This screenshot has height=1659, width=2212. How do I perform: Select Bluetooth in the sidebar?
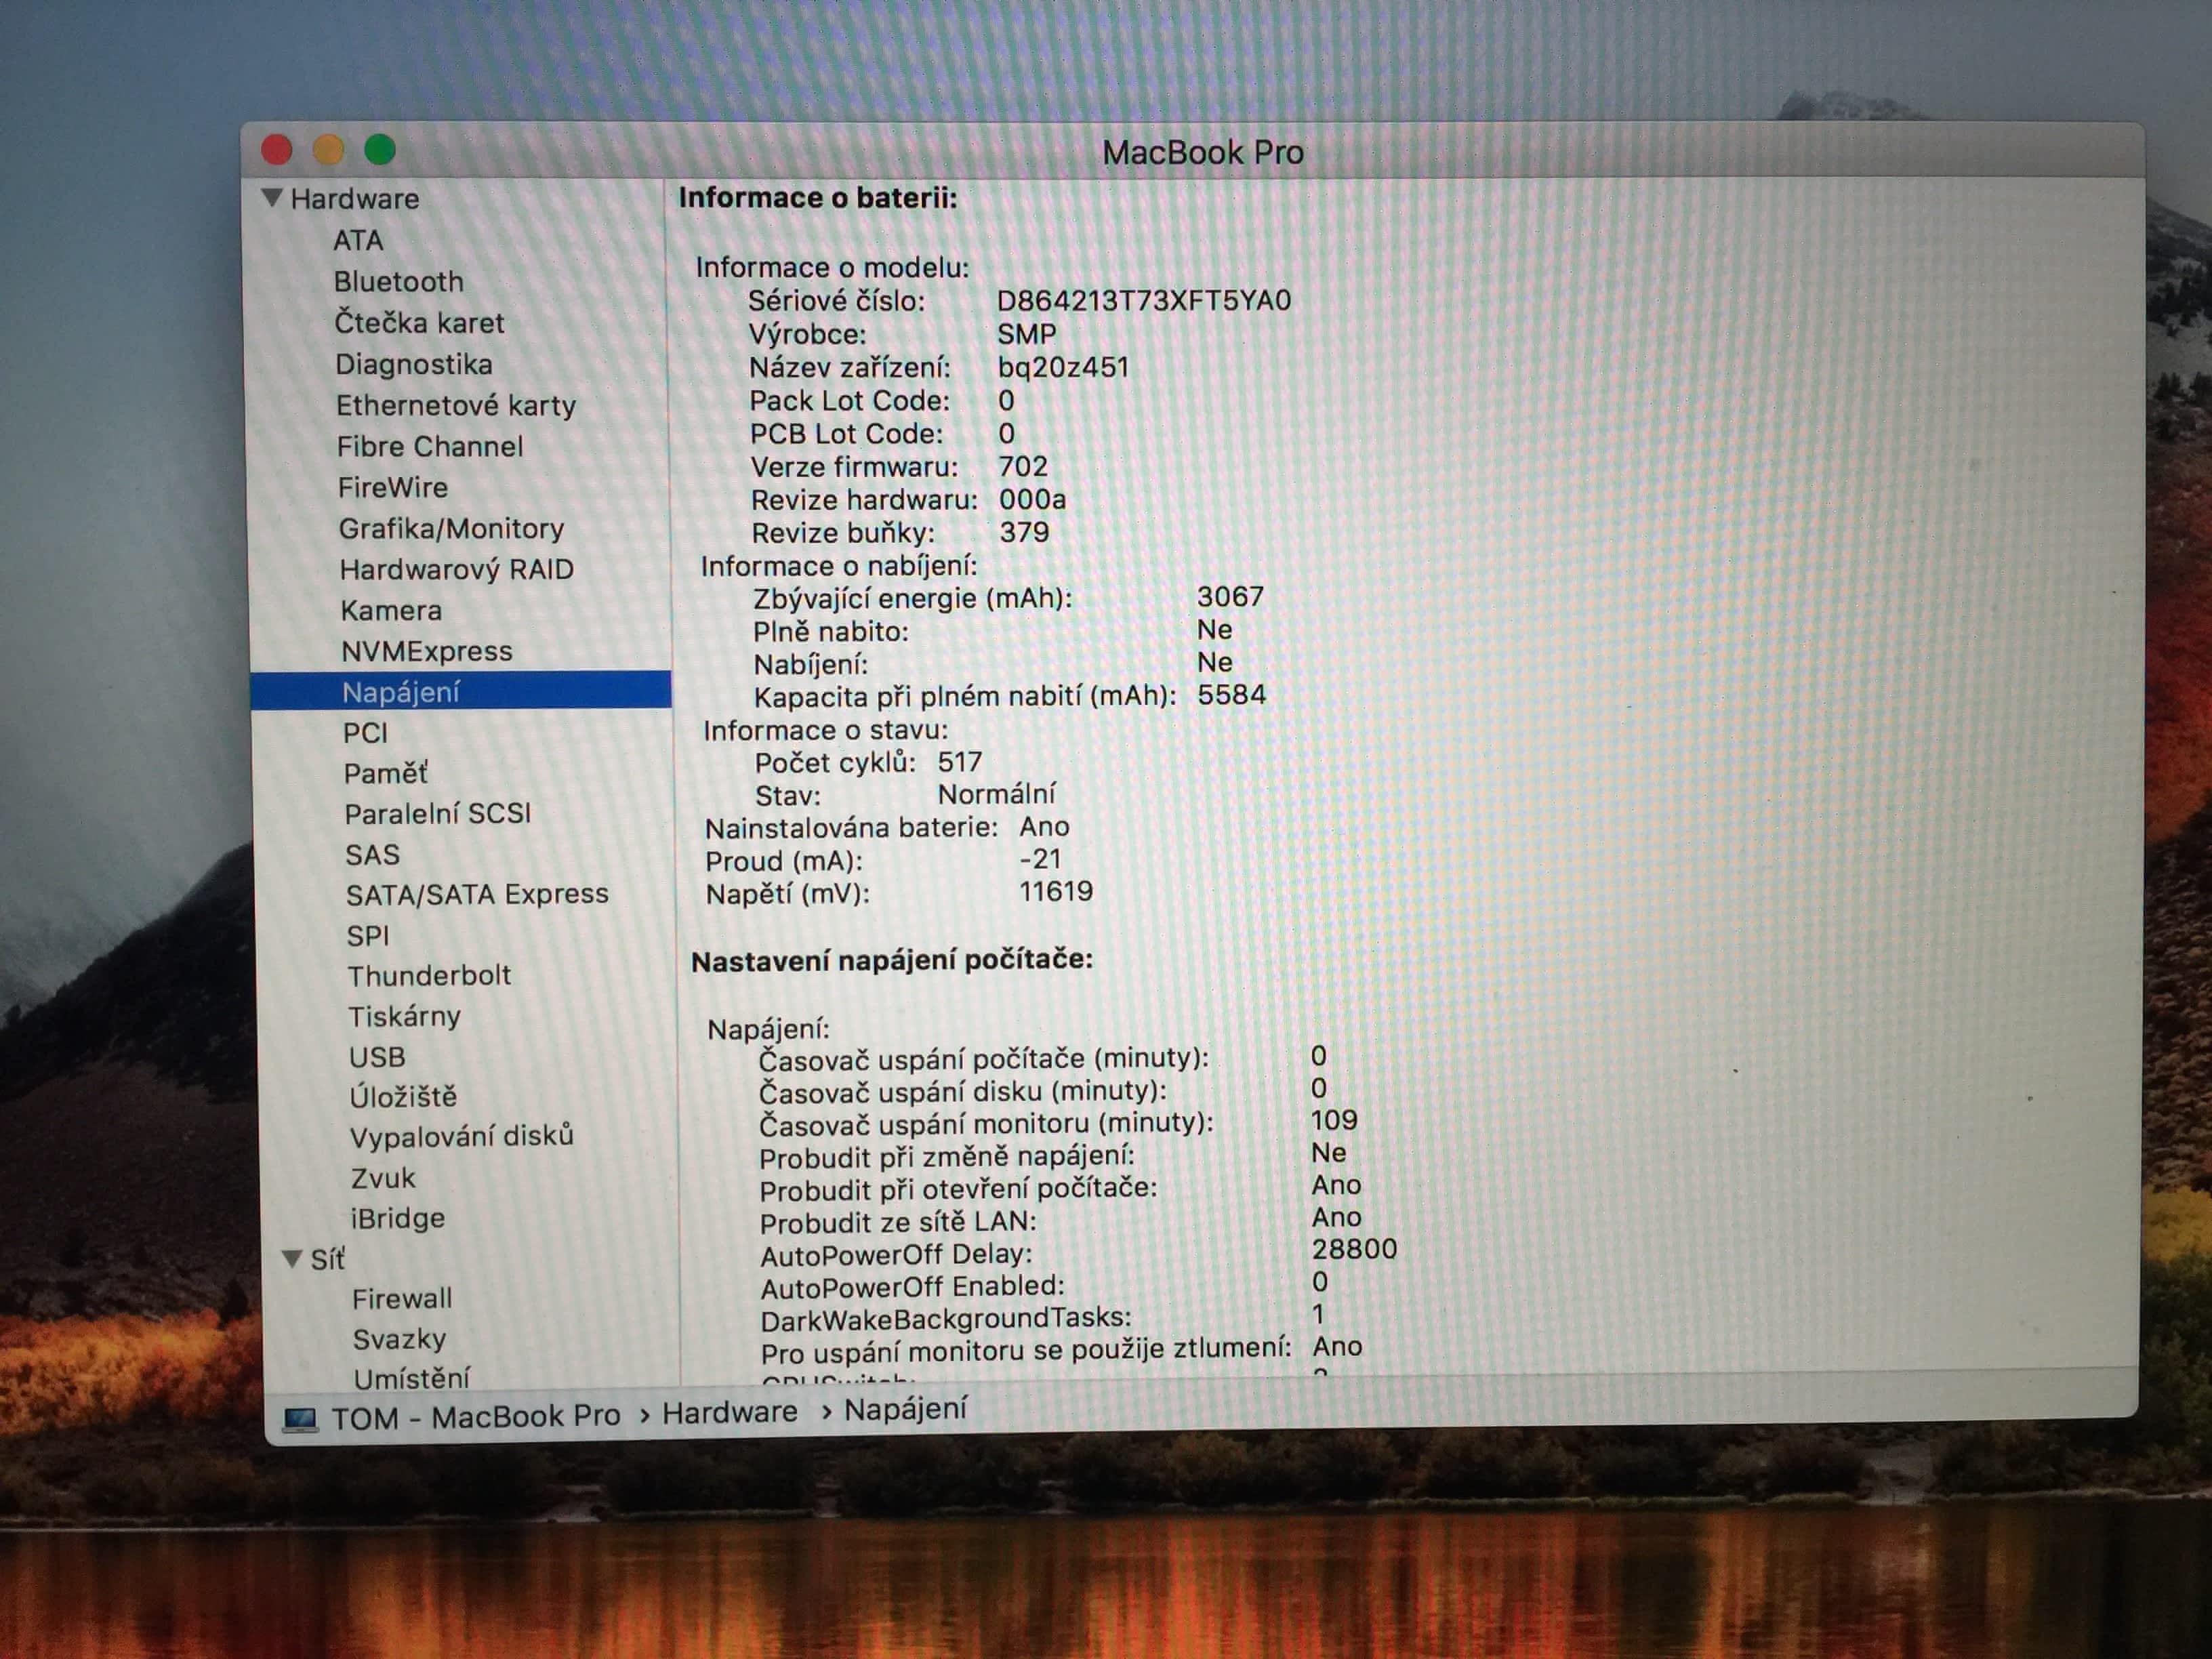tap(398, 282)
